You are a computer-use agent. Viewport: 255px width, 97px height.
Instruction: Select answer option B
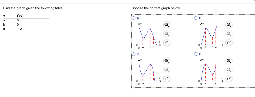click(x=196, y=18)
